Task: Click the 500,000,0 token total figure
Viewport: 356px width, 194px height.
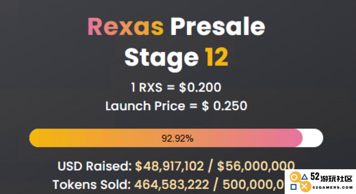Action: click(253, 185)
